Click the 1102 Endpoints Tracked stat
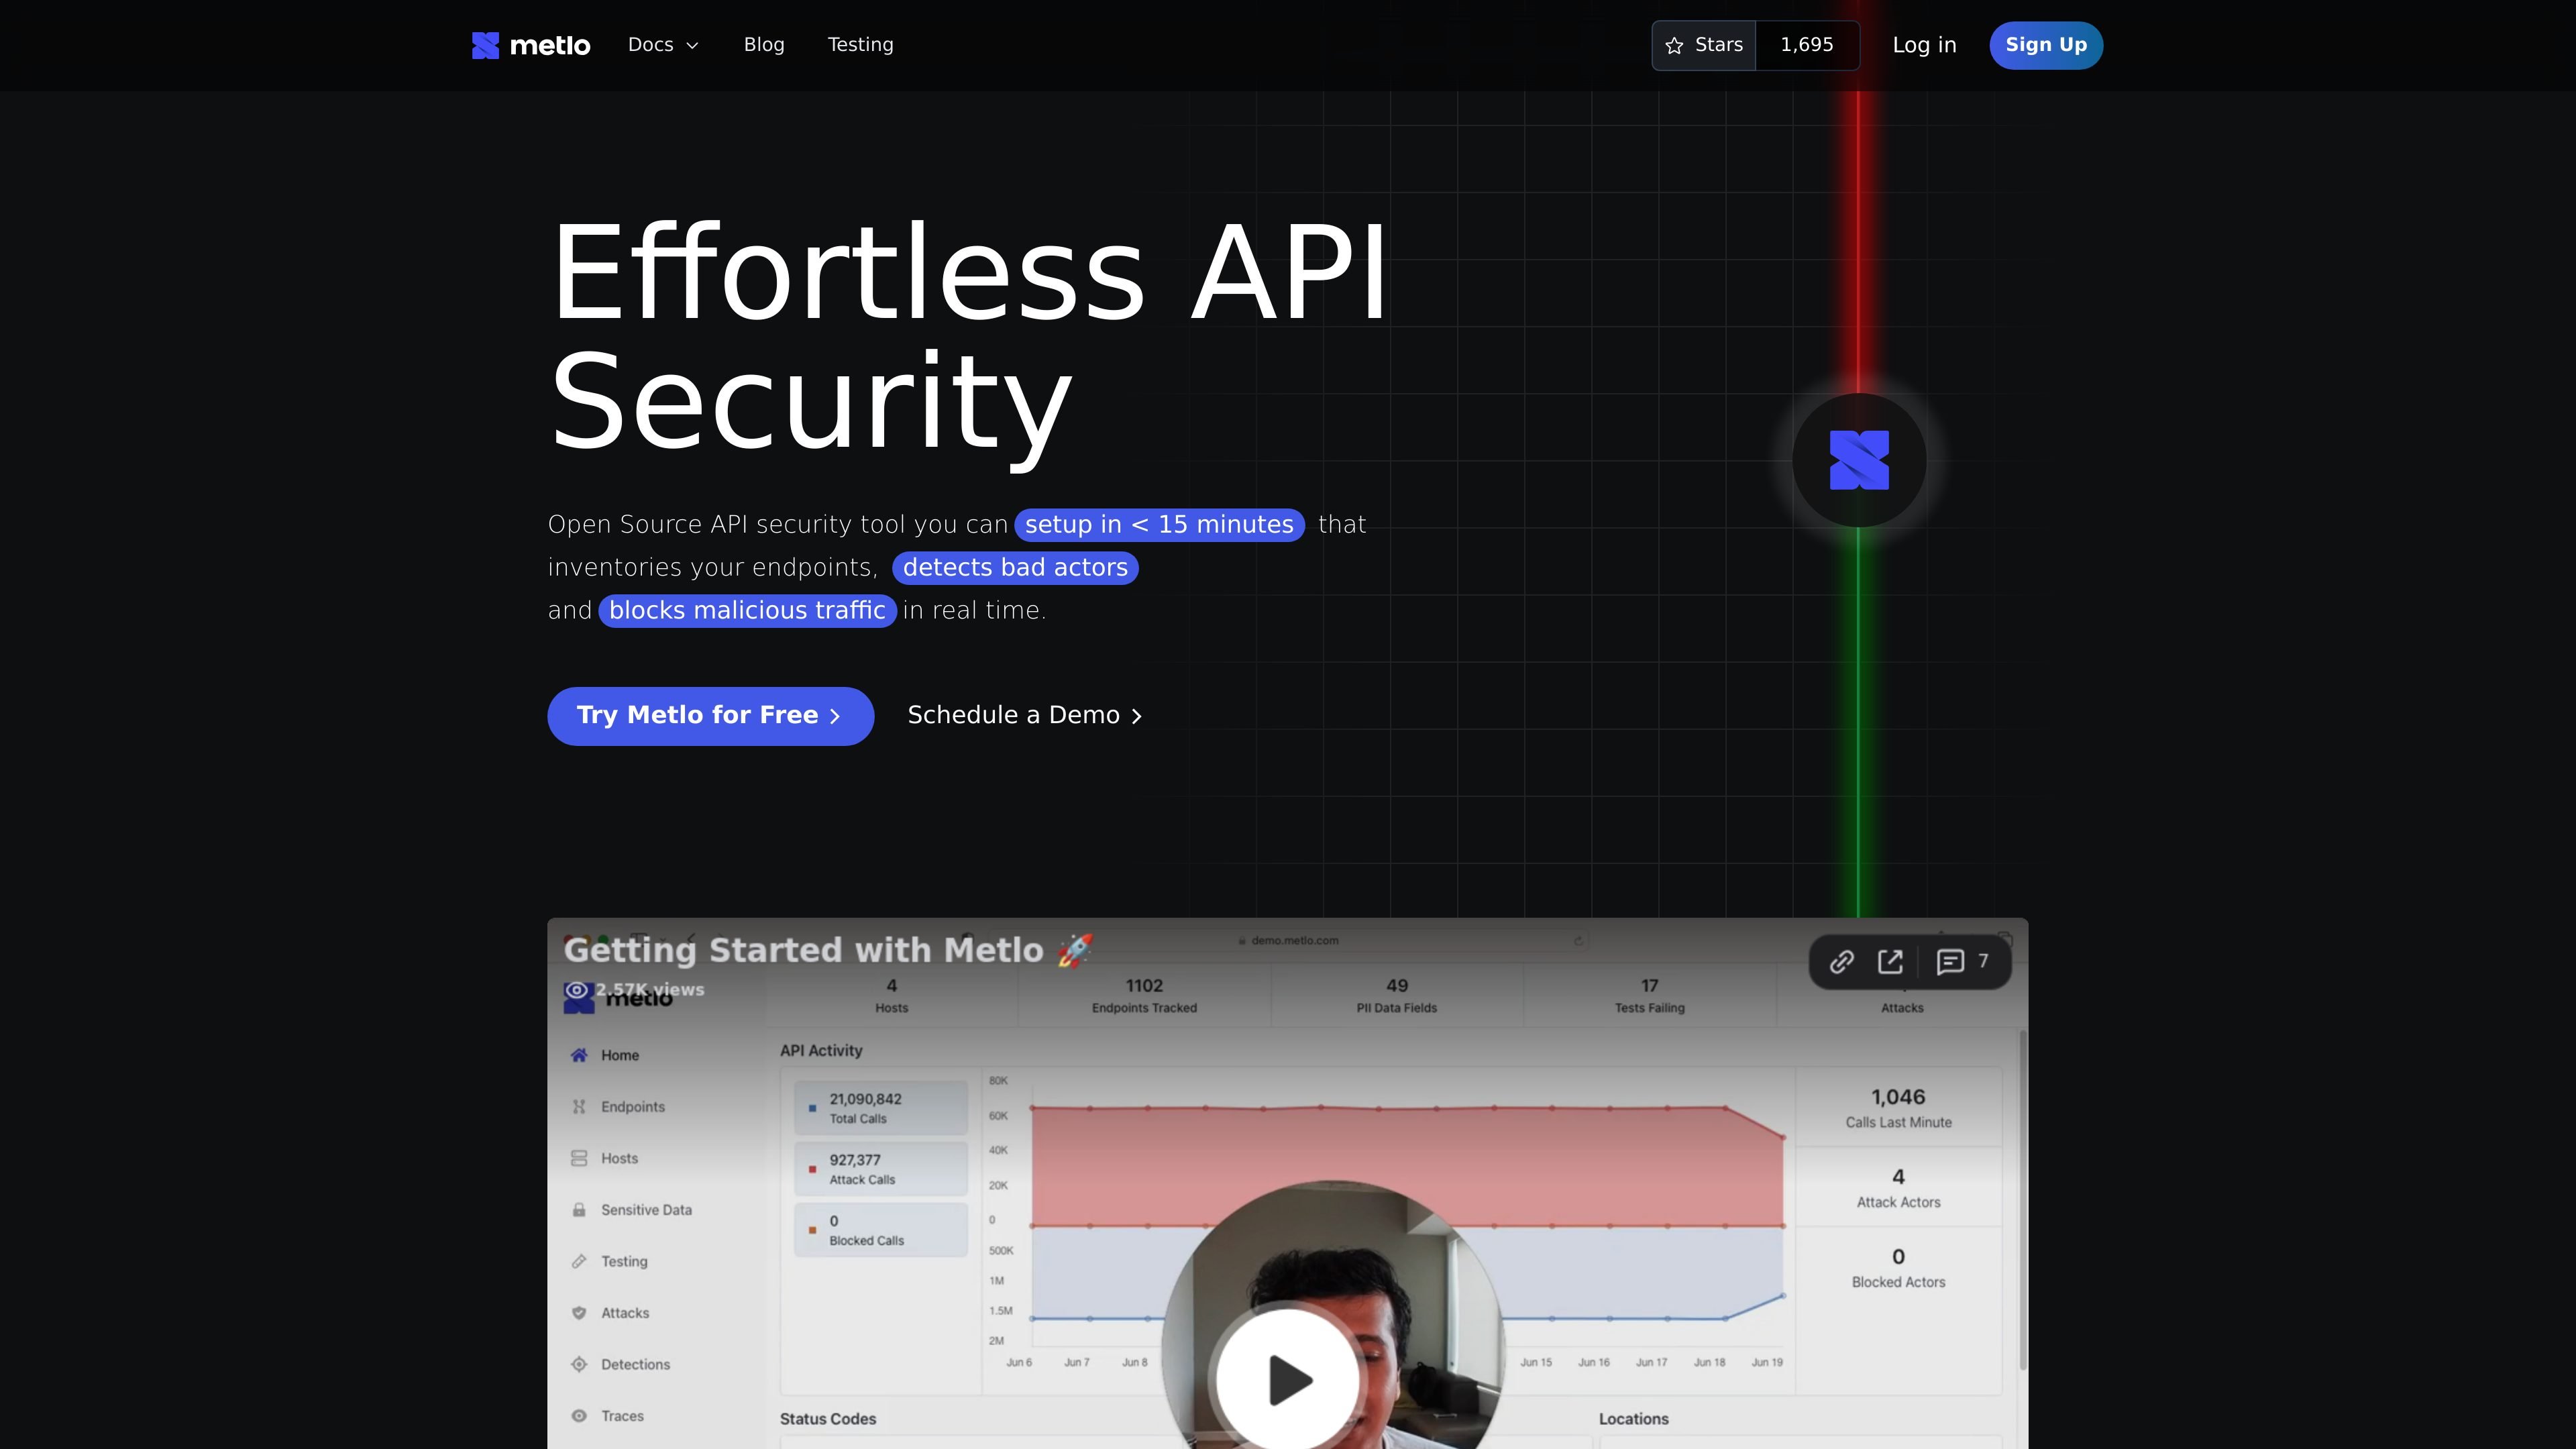The width and height of the screenshot is (2576, 1449). point(1144,995)
